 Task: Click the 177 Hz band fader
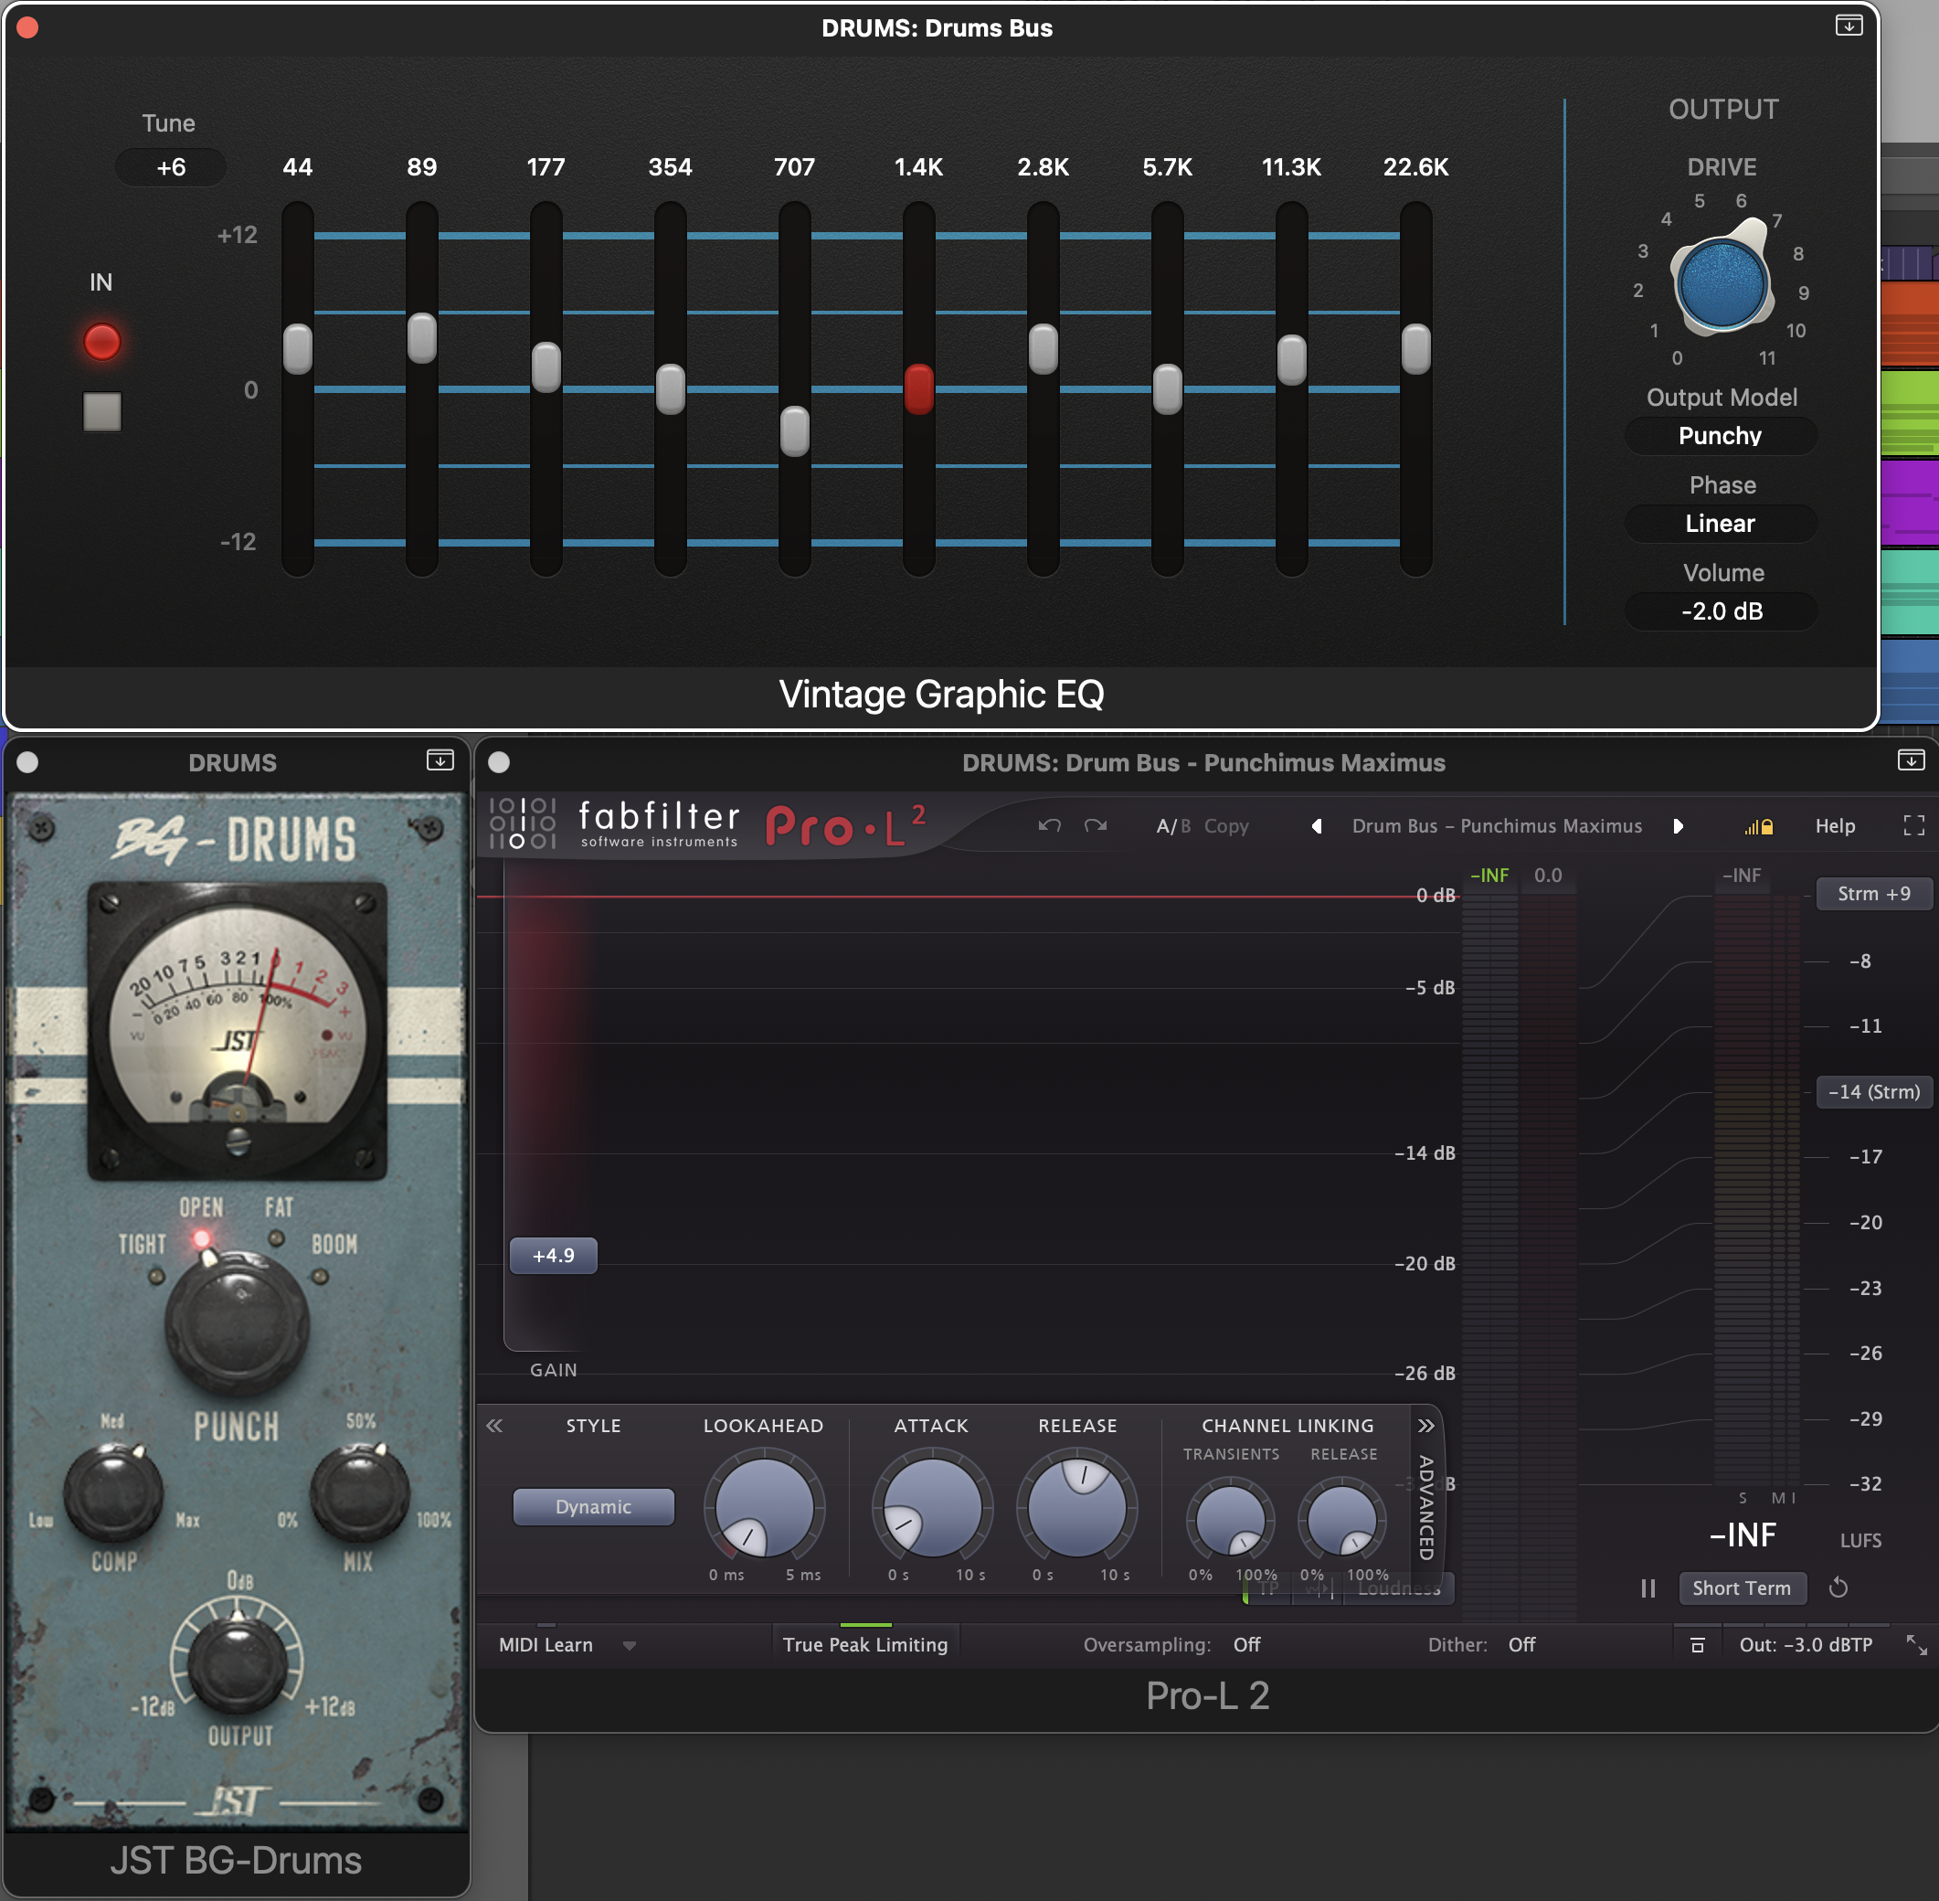[546, 367]
